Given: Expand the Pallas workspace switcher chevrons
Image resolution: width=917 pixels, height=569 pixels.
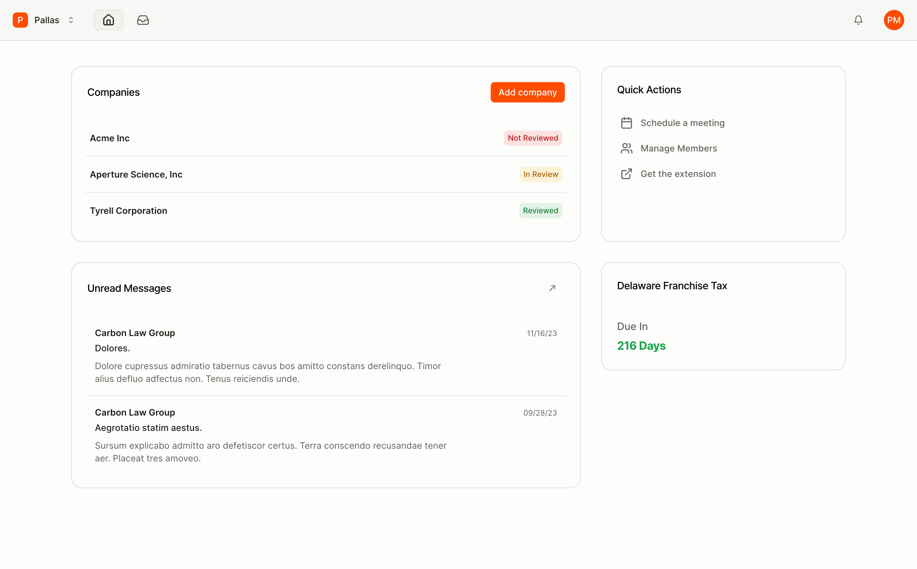Looking at the screenshot, I should click(71, 20).
